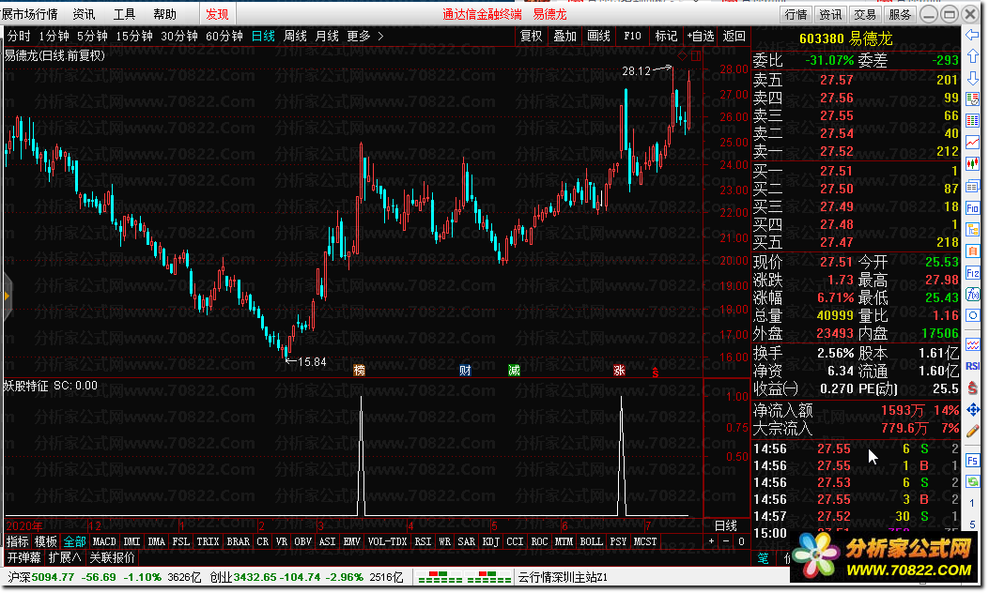Image resolution: width=989 pixels, height=593 pixels.
Task: Zoom out chart with − button
Action: (x=726, y=541)
